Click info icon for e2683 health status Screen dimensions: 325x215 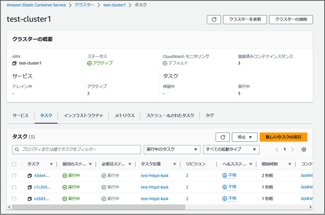click(224, 198)
